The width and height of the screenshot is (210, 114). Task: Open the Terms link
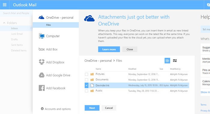pos(203,105)
